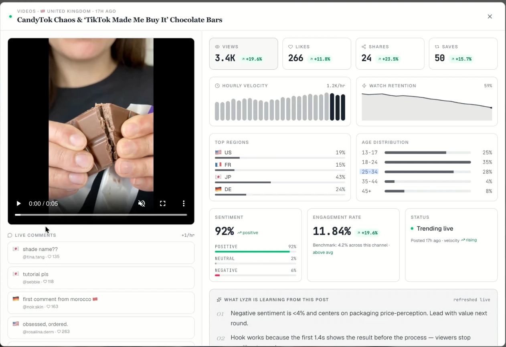Open the 'obsessed, ordered.' comment
506x347 pixels.
pos(101,328)
